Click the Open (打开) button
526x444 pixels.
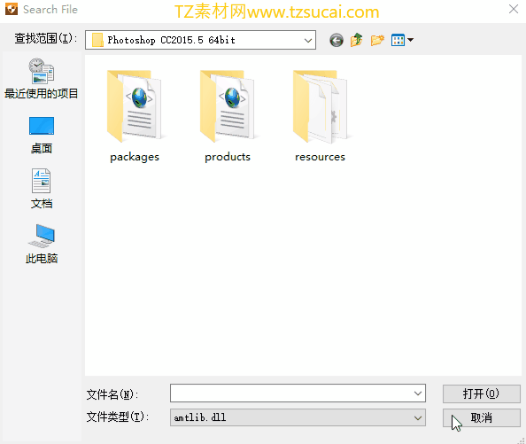[x=481, y=393]
